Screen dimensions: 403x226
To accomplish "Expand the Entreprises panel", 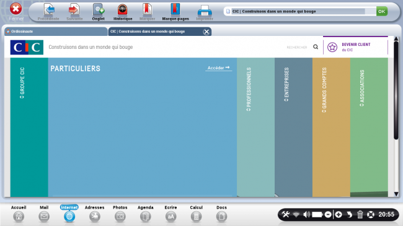I will pyautogui.click(x=286, y=84).
